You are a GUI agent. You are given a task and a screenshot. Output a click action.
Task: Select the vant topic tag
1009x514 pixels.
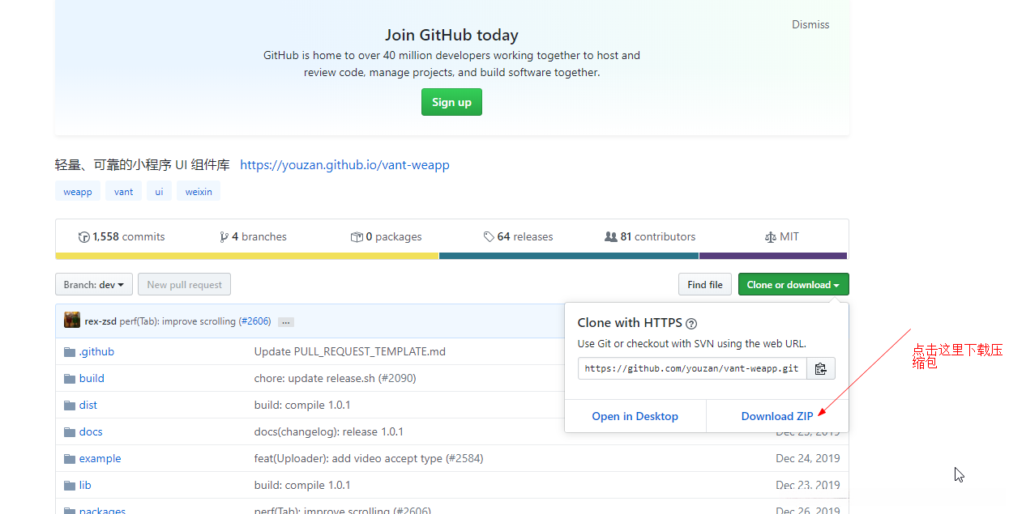point(124,192)
